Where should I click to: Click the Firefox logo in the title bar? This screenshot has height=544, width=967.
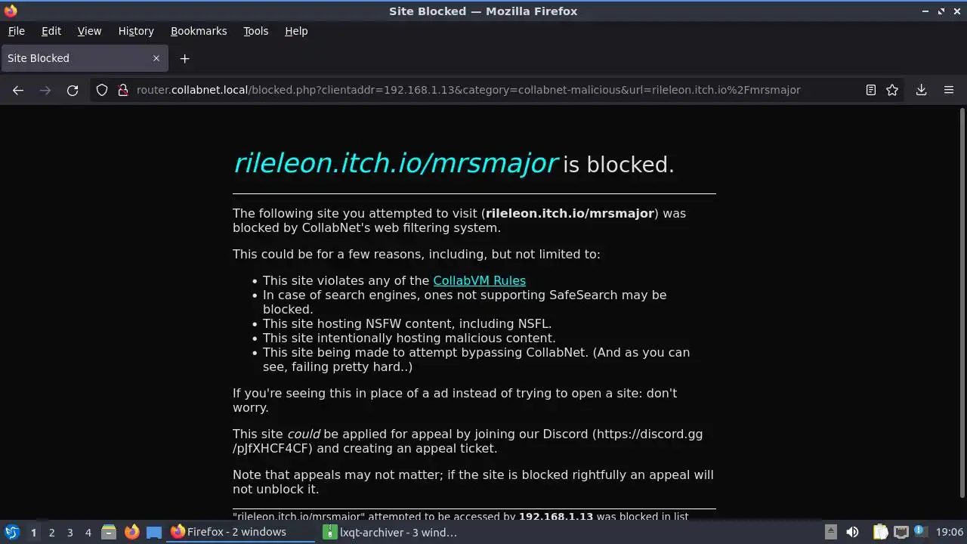(x=11, y=11)
